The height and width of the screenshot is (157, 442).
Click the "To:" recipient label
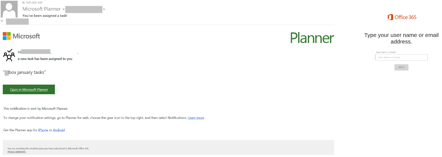point(2,21)
